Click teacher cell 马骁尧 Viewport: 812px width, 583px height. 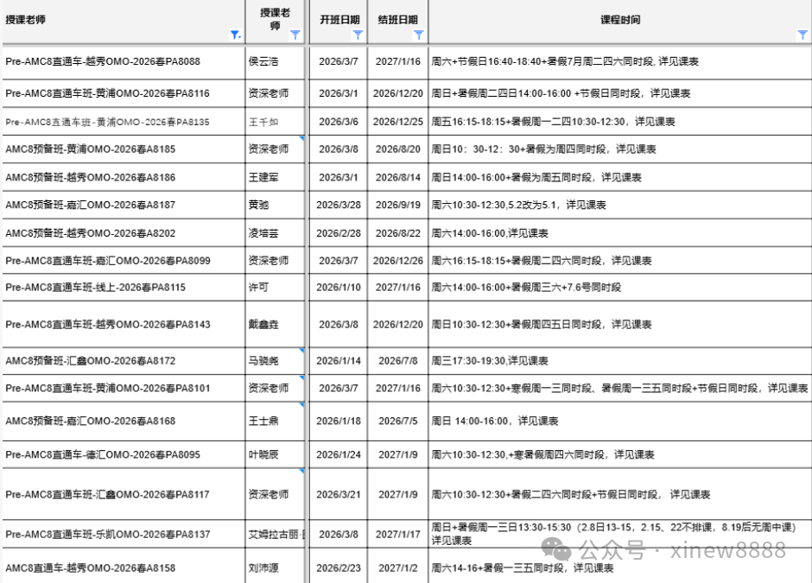[264, 361]
